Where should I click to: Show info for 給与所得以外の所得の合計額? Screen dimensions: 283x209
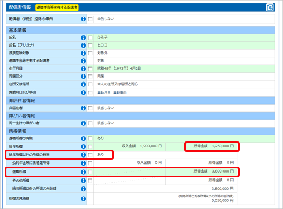(83, 189)
